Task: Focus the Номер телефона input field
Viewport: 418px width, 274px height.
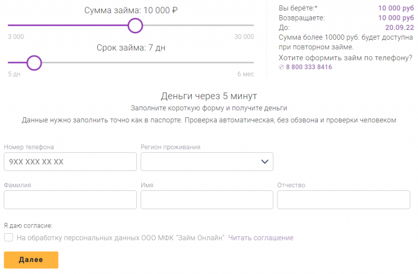Action: pos(70,162)
